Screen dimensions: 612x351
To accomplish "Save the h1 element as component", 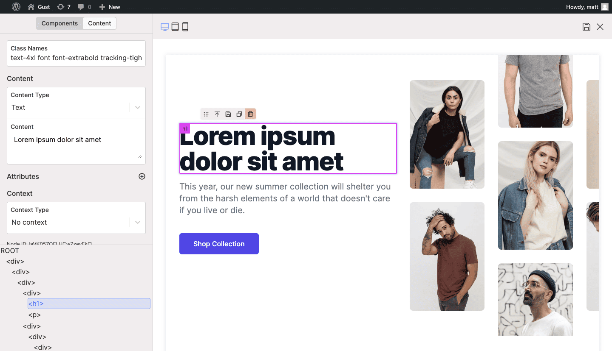I will coord(228,114).
